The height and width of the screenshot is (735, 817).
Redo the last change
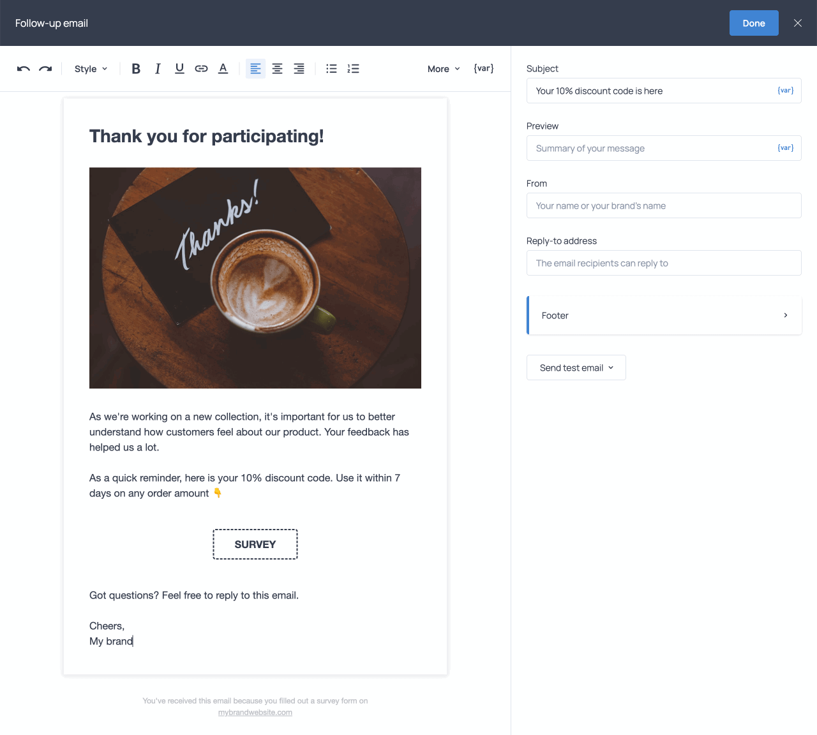coord(45,68)
